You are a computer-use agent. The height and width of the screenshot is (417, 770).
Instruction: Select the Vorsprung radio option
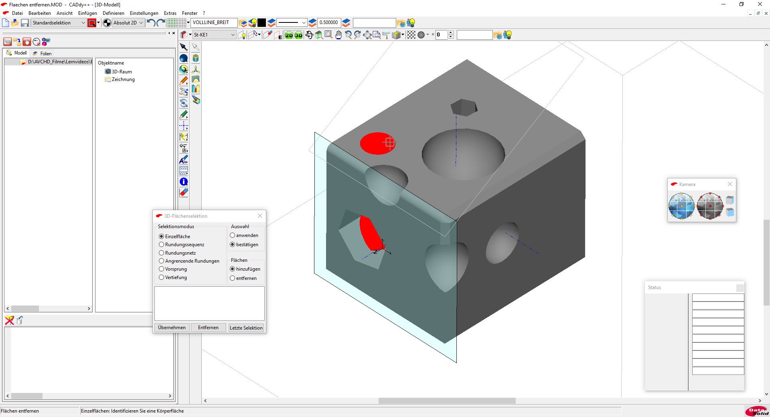[162, 269]
